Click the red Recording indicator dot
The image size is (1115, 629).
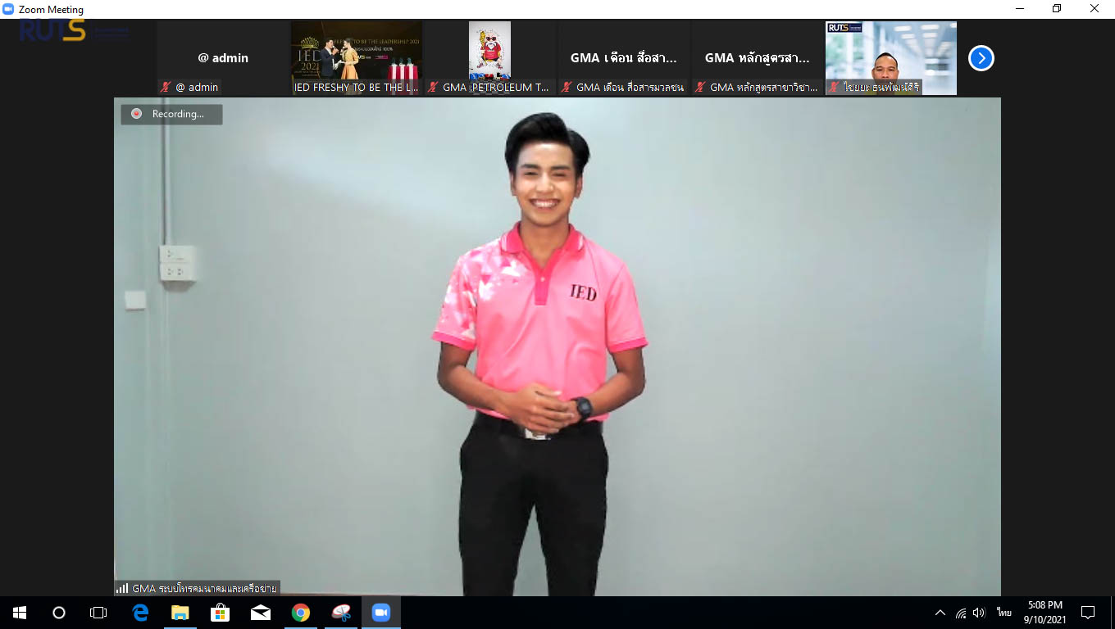pyautogui.click(x=136, y=115)
